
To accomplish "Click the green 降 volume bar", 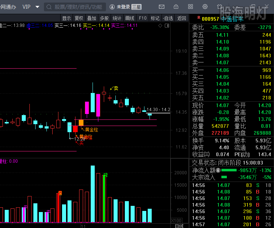I will 104,199.
